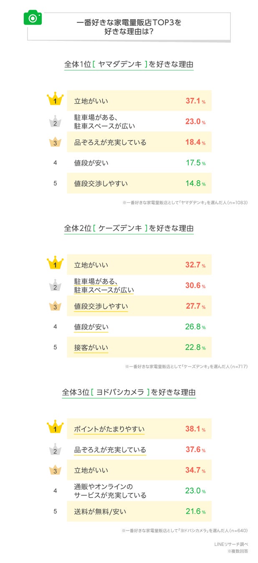Select the 全体3位 ヨドバシカメラ section heading

click(x=129, y=392)
